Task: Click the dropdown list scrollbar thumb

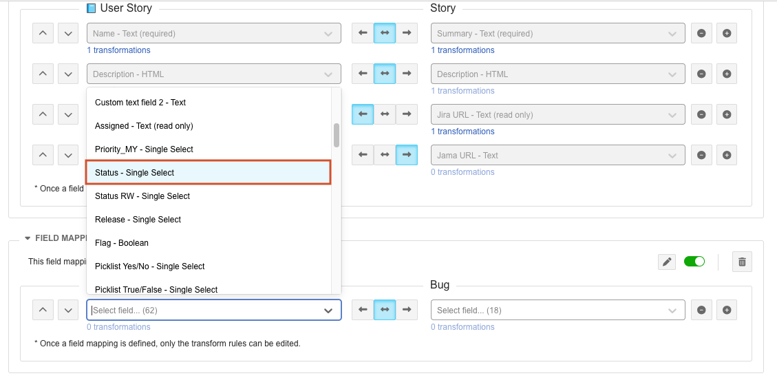Action: (337, 135)
